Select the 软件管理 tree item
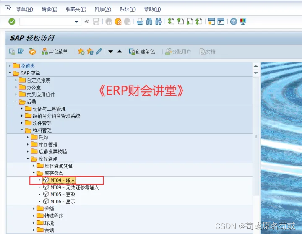 click(x=42, y=123)
